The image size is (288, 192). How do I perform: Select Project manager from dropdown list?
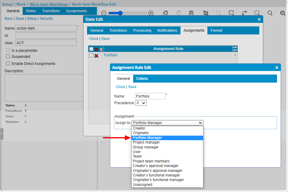[146, 142]
